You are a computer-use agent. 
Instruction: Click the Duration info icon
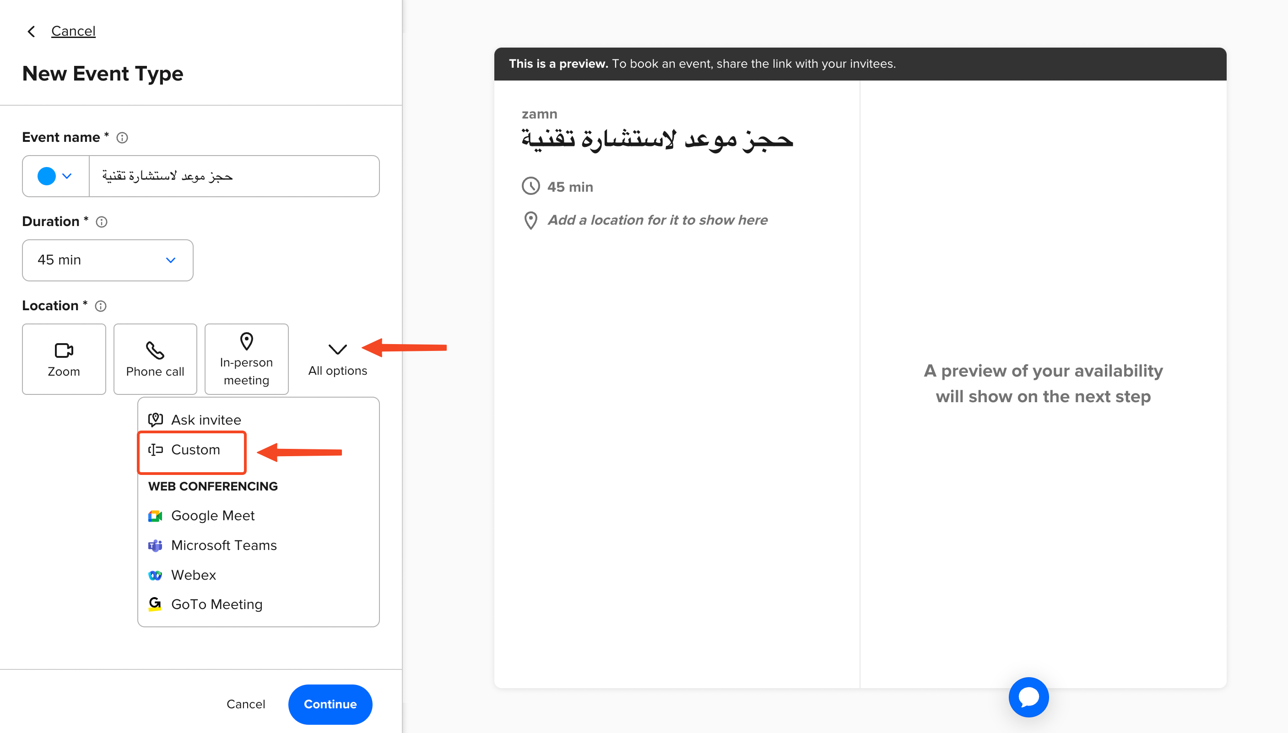[x=102, y=221]
